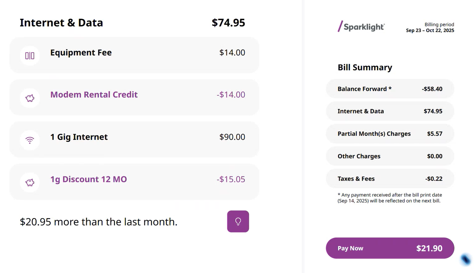The width and height of the screenshot is (474, 273).
Task: Click the Modem Rental Credit piggy bank icon
Action: [30, 98]
